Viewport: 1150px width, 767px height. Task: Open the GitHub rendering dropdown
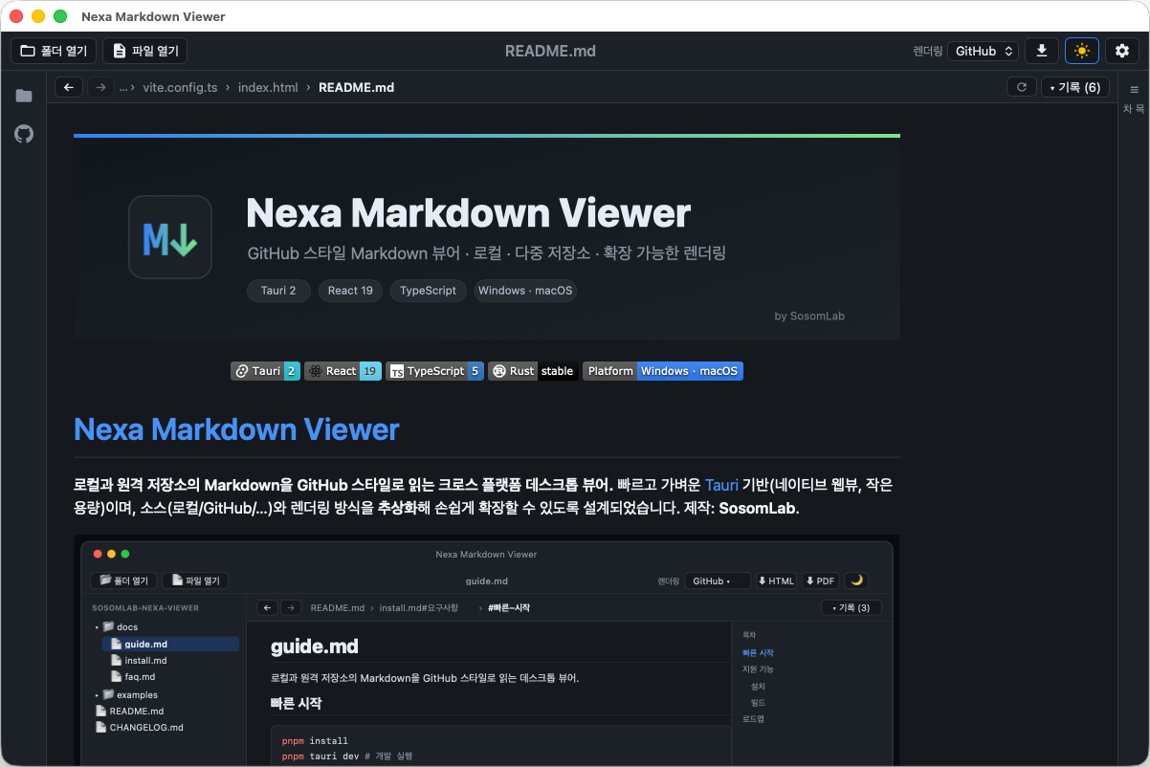(x=983, y=51)
